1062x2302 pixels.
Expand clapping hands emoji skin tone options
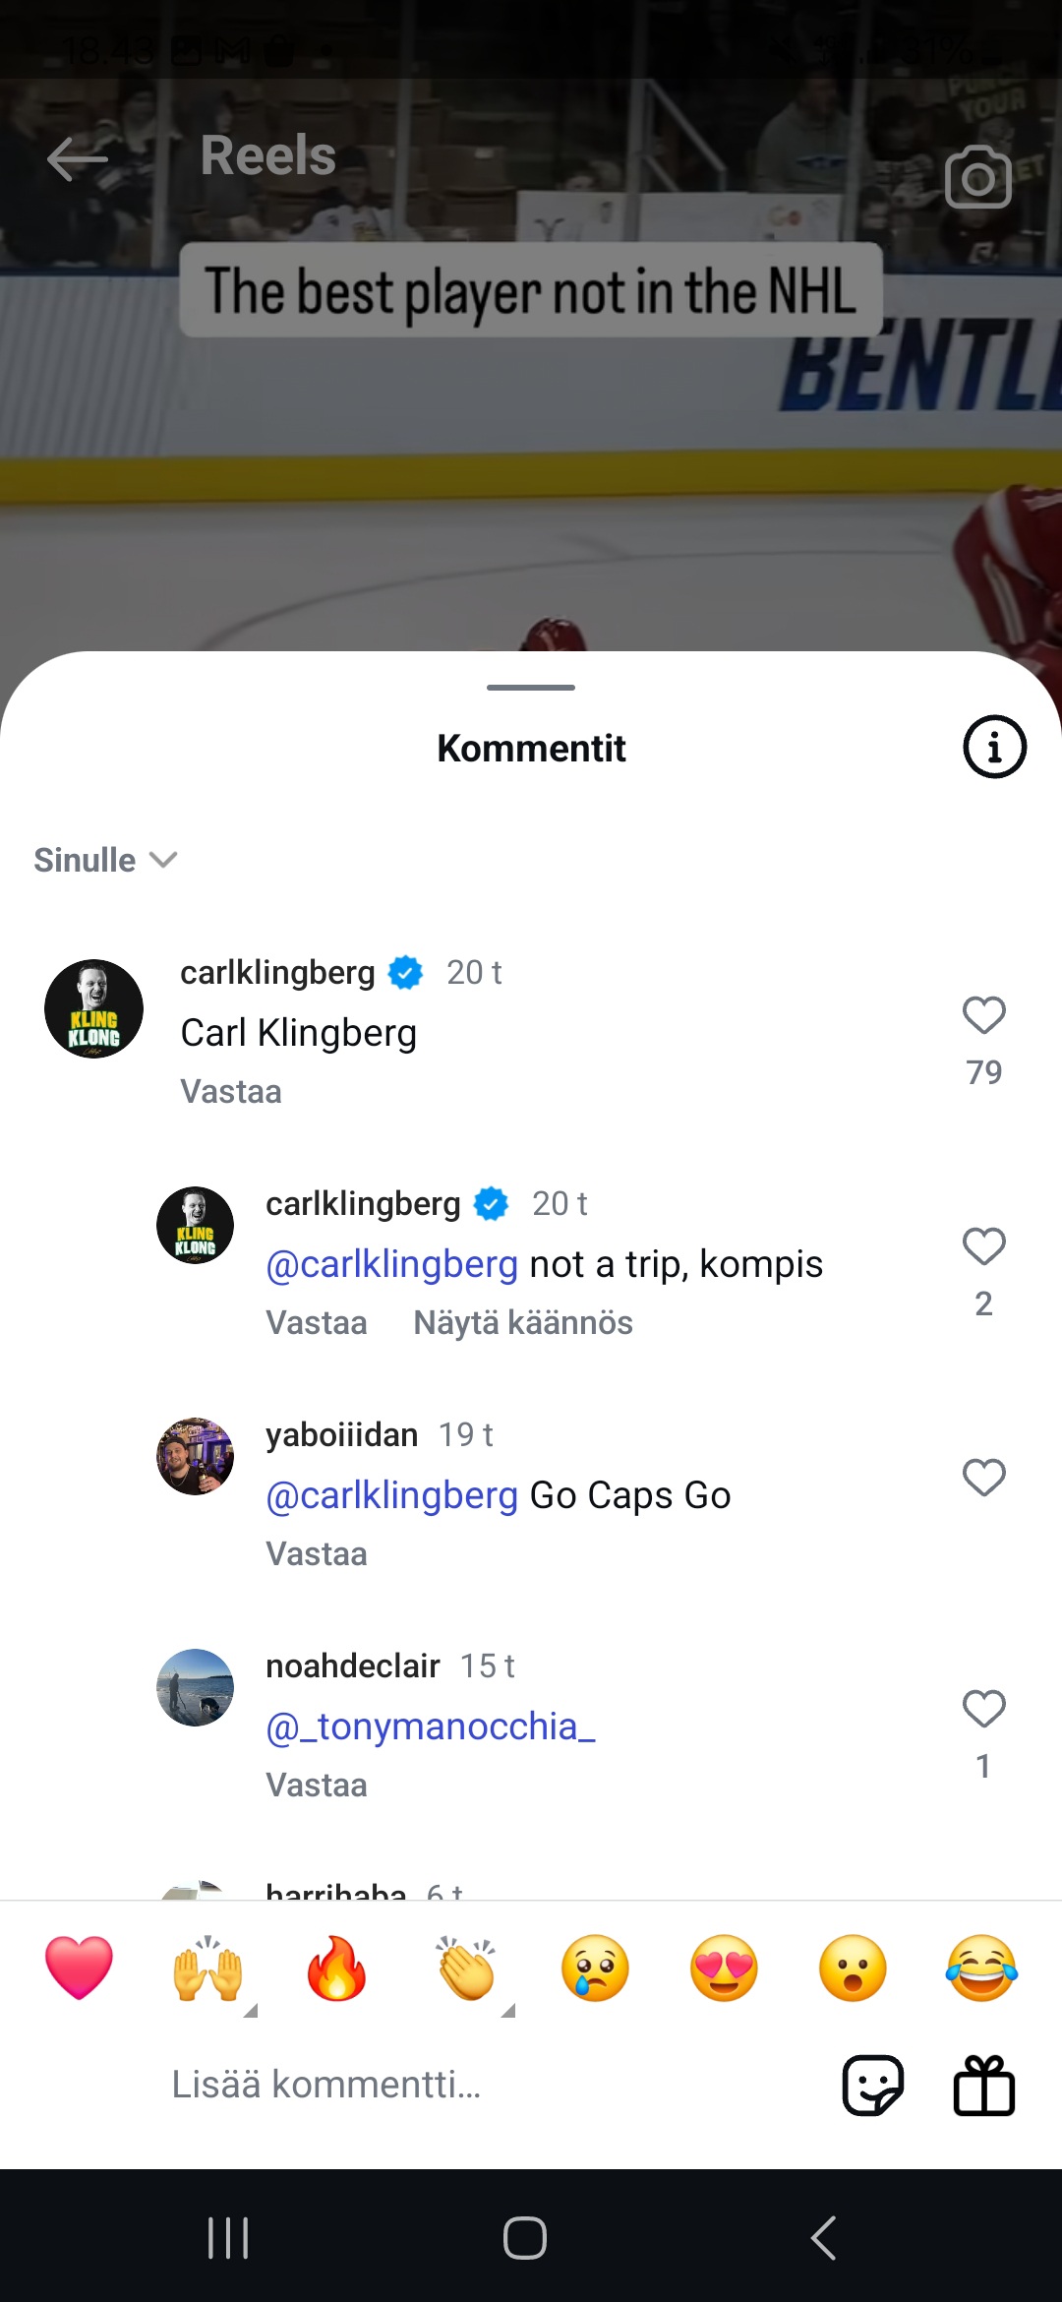tap(507, 2011)
